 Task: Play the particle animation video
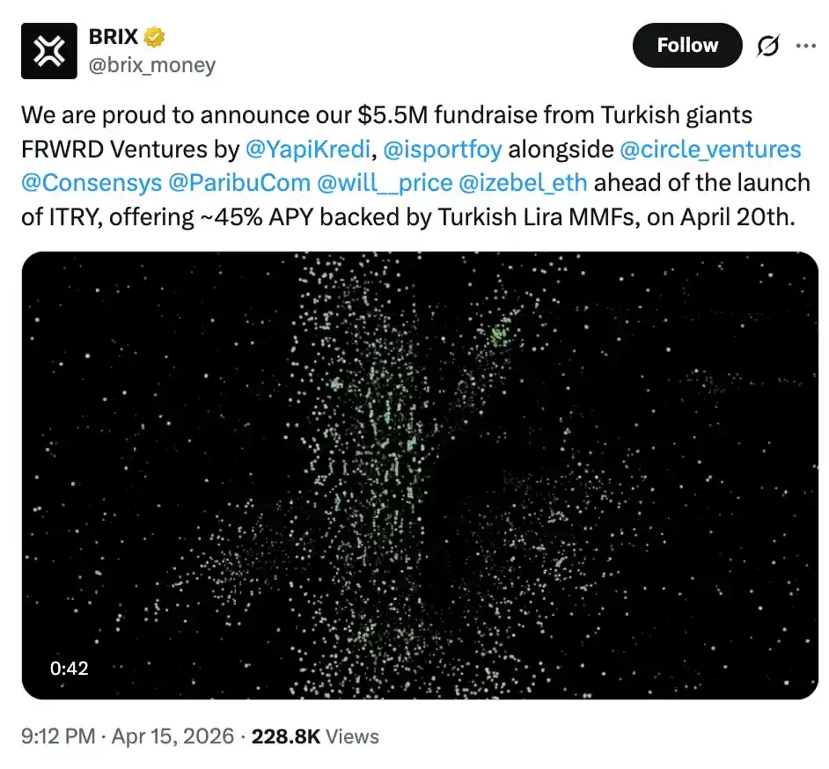(420, 475)
